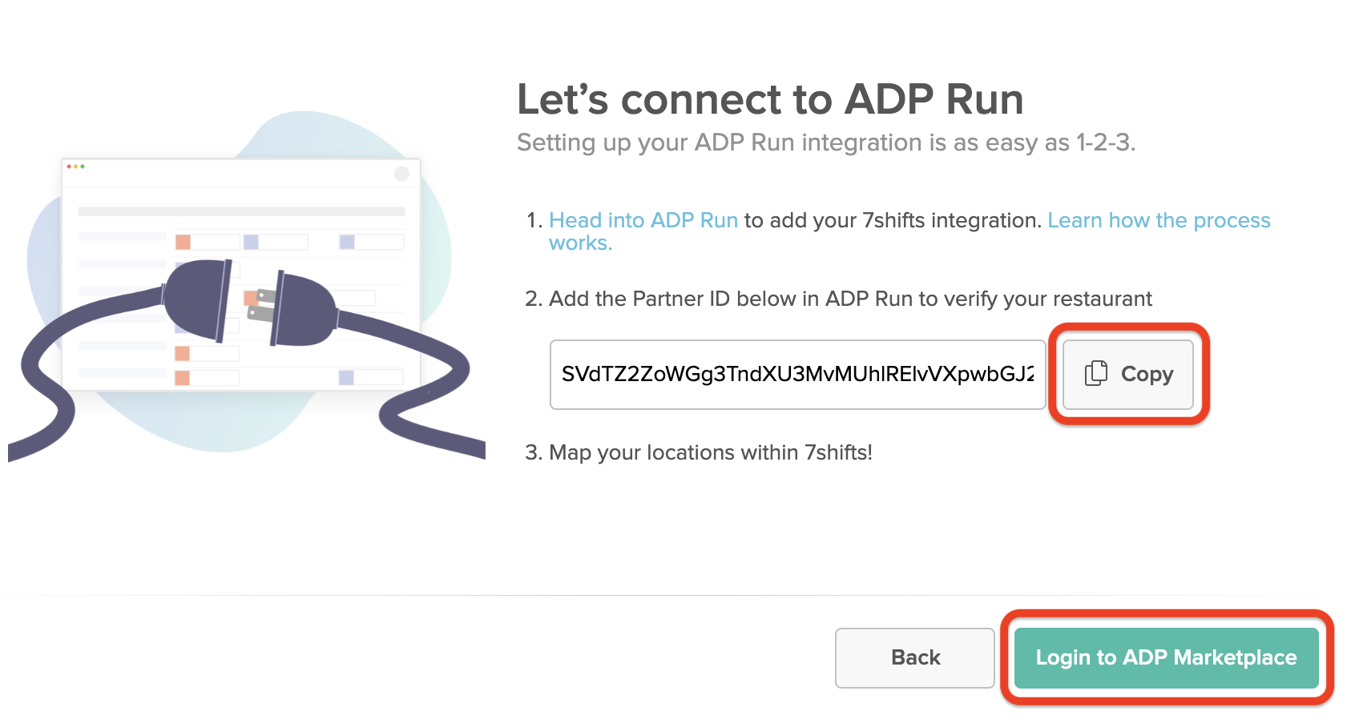Click the green dot on the browser mockup
The width and height of the screenshot is (1351, 727).
pos(83,167)
